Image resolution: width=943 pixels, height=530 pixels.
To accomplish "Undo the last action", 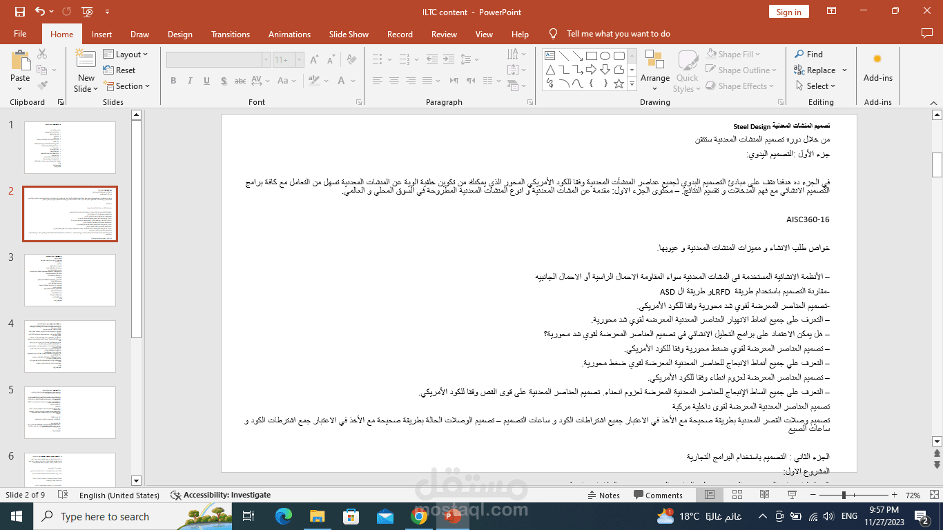I will (x=40, y=12).
